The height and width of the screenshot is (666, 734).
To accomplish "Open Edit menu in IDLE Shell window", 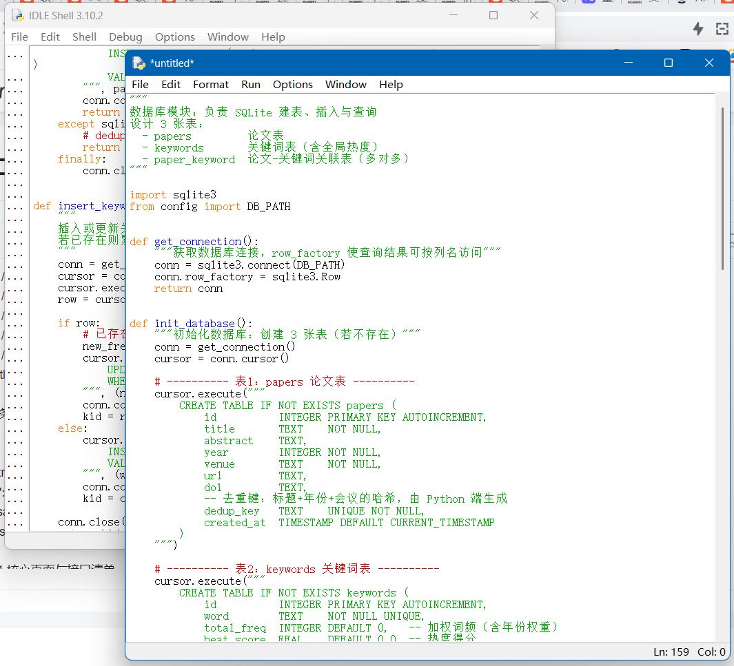I will tap(50, 37).
